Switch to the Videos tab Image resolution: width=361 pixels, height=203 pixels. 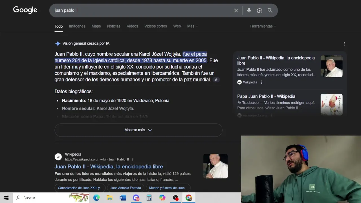pos(132,26)
